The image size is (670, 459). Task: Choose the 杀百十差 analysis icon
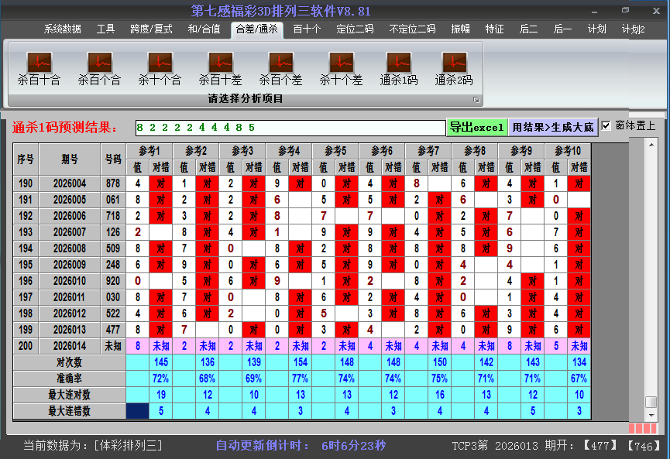220,68
